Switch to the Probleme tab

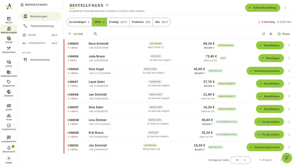pyautogui.click(x=141, y=22)
